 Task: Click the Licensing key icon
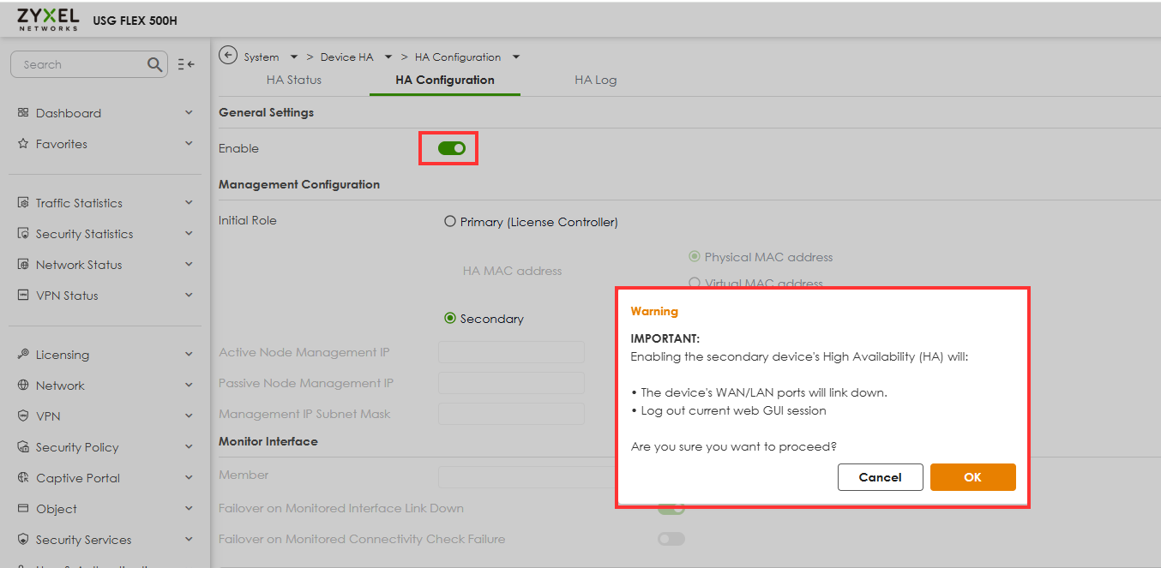[x=23, y=355]
